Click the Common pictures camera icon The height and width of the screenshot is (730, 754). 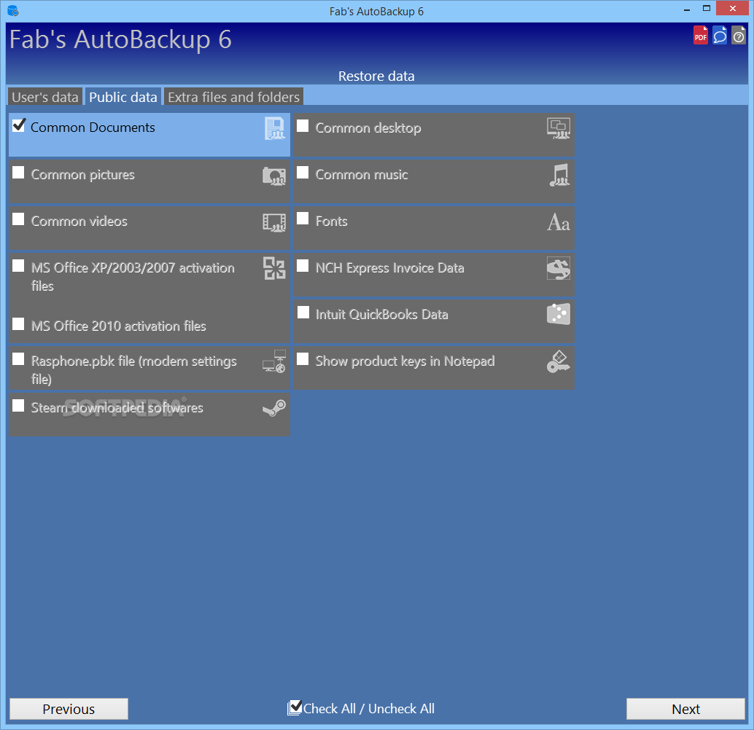[x=274, y=176]
